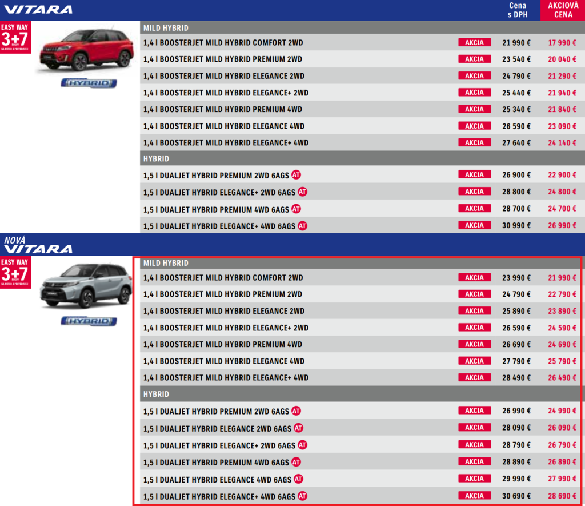
Task: Click AKCIA badge in the 28 690 € row
Action: 474,496
